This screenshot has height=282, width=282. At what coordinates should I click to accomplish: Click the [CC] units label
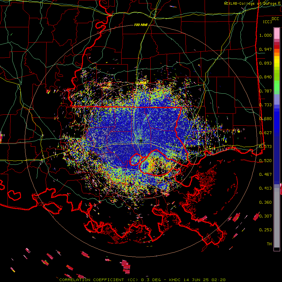[267, 22]
